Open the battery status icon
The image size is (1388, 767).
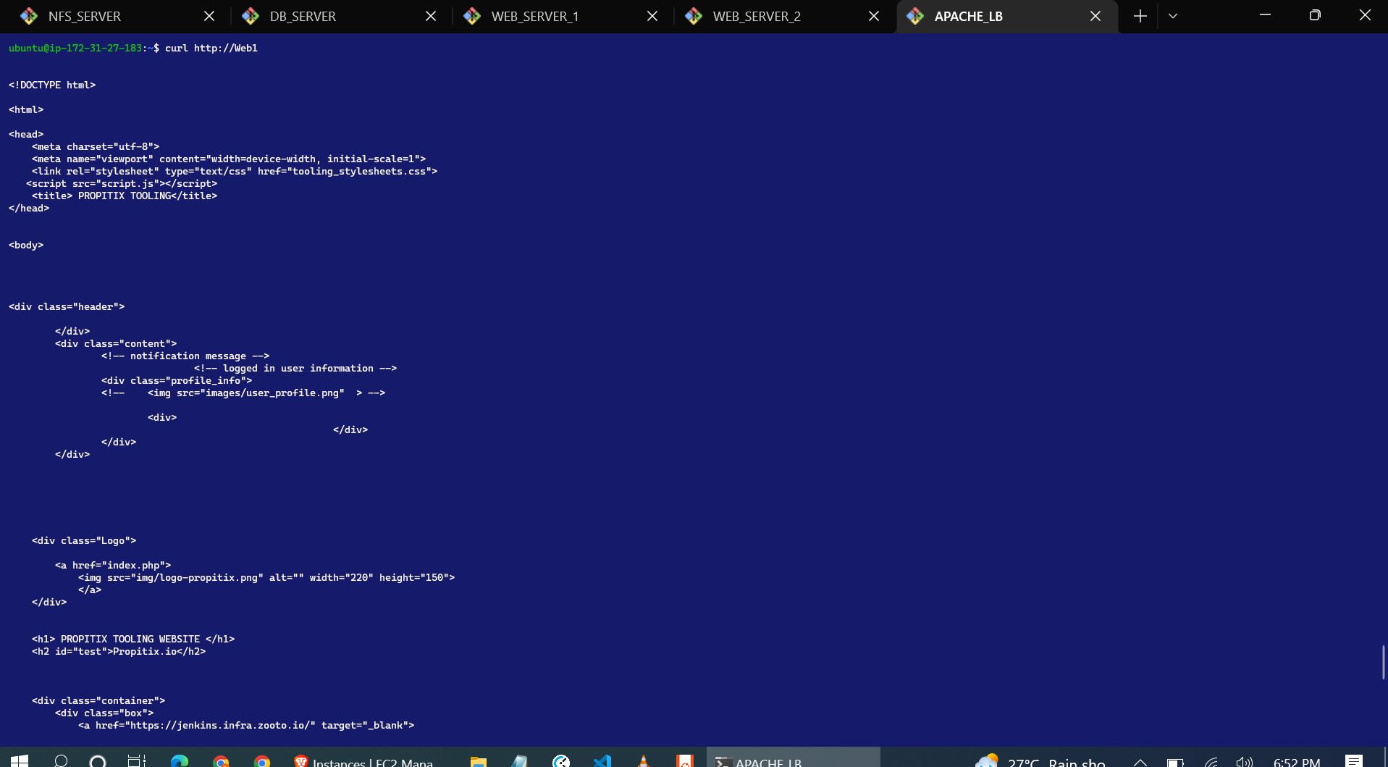click(x=1174, y=762)
